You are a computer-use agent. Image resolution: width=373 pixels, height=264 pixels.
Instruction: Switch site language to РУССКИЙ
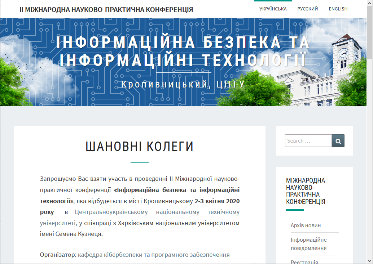click(x=307, y=9)
